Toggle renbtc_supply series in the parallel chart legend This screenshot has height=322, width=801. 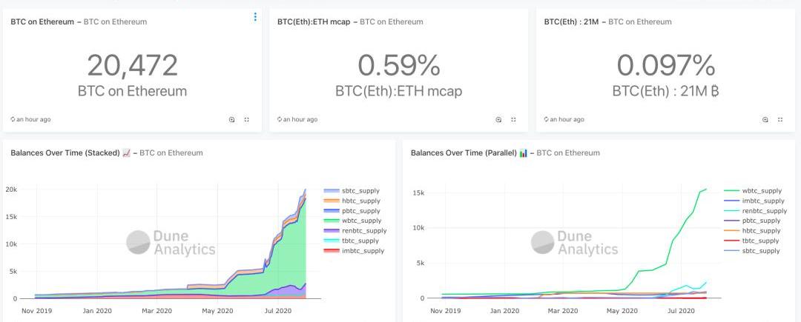756,211
